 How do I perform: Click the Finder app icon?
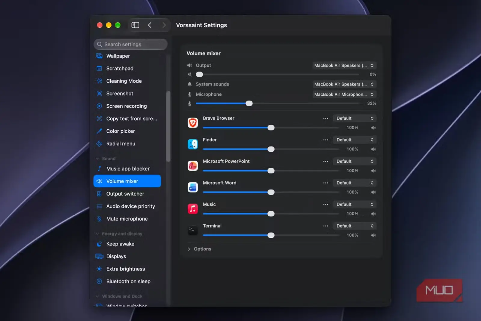tap(193, 144)
